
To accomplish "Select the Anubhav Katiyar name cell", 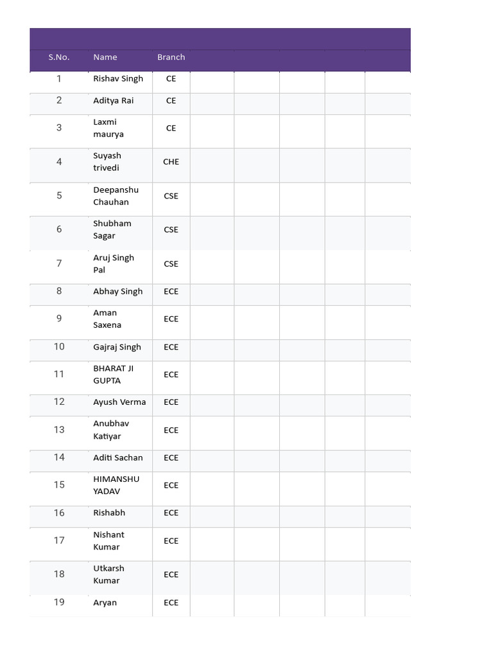I will pos(111,430).
